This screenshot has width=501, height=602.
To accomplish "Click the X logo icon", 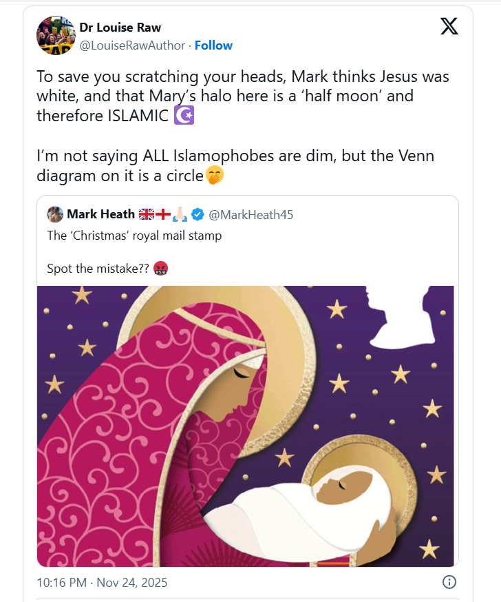I will [x=449, y=26].
